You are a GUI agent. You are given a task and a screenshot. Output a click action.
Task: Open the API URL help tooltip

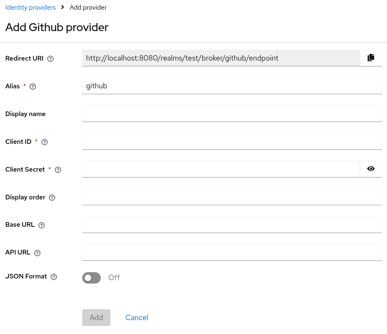click(x=37, y=253)
